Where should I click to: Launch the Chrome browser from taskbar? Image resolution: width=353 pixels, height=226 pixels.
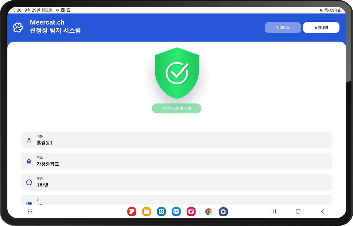click(x=208, y=212)
